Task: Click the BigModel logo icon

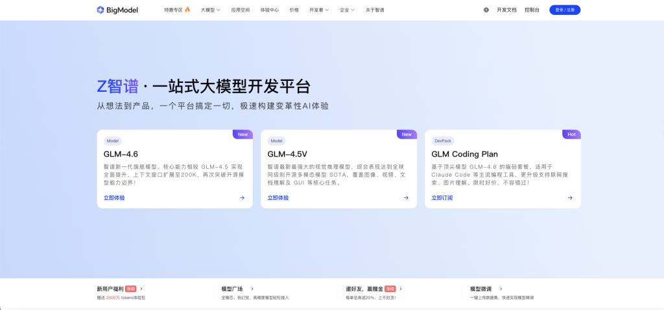Action: point(101,10)
